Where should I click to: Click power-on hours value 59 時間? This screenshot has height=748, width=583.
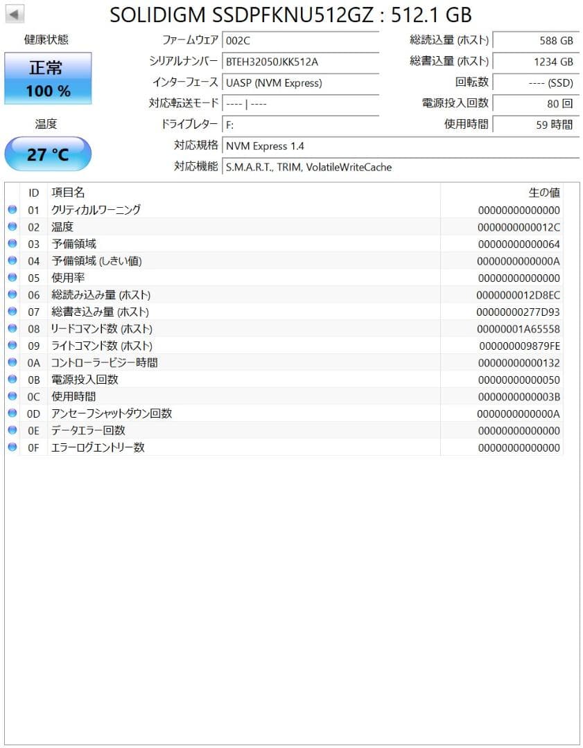click(536, 125)
